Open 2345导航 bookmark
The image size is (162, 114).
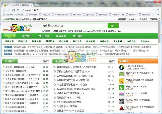pos(31,14)
